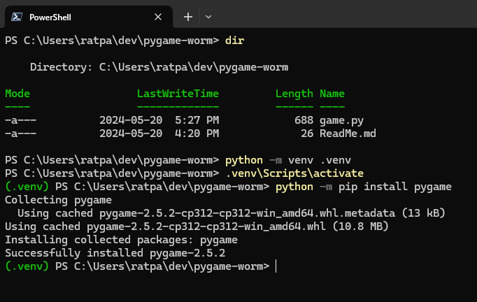This screenshot has height=302, width=477.
Task: Click the 'Collecting pygame' output line
Action: (48, 200)
